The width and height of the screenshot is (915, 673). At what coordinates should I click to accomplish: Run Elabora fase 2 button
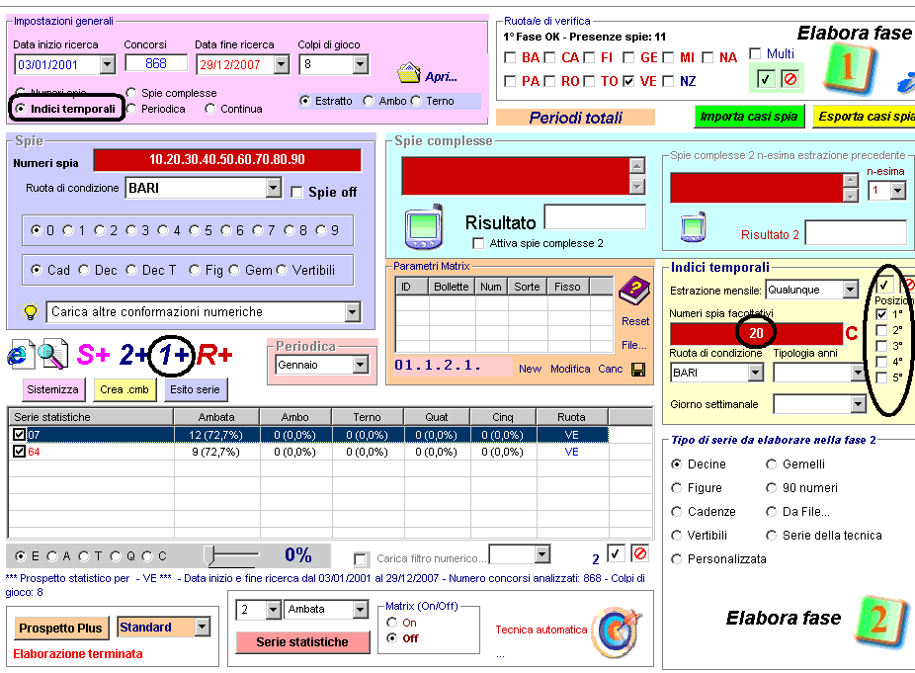click(x=881, y=622)
